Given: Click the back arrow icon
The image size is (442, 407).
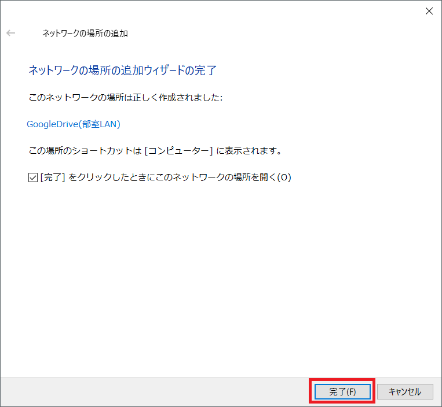Looking at the screenshot, I should pos(10,34).
